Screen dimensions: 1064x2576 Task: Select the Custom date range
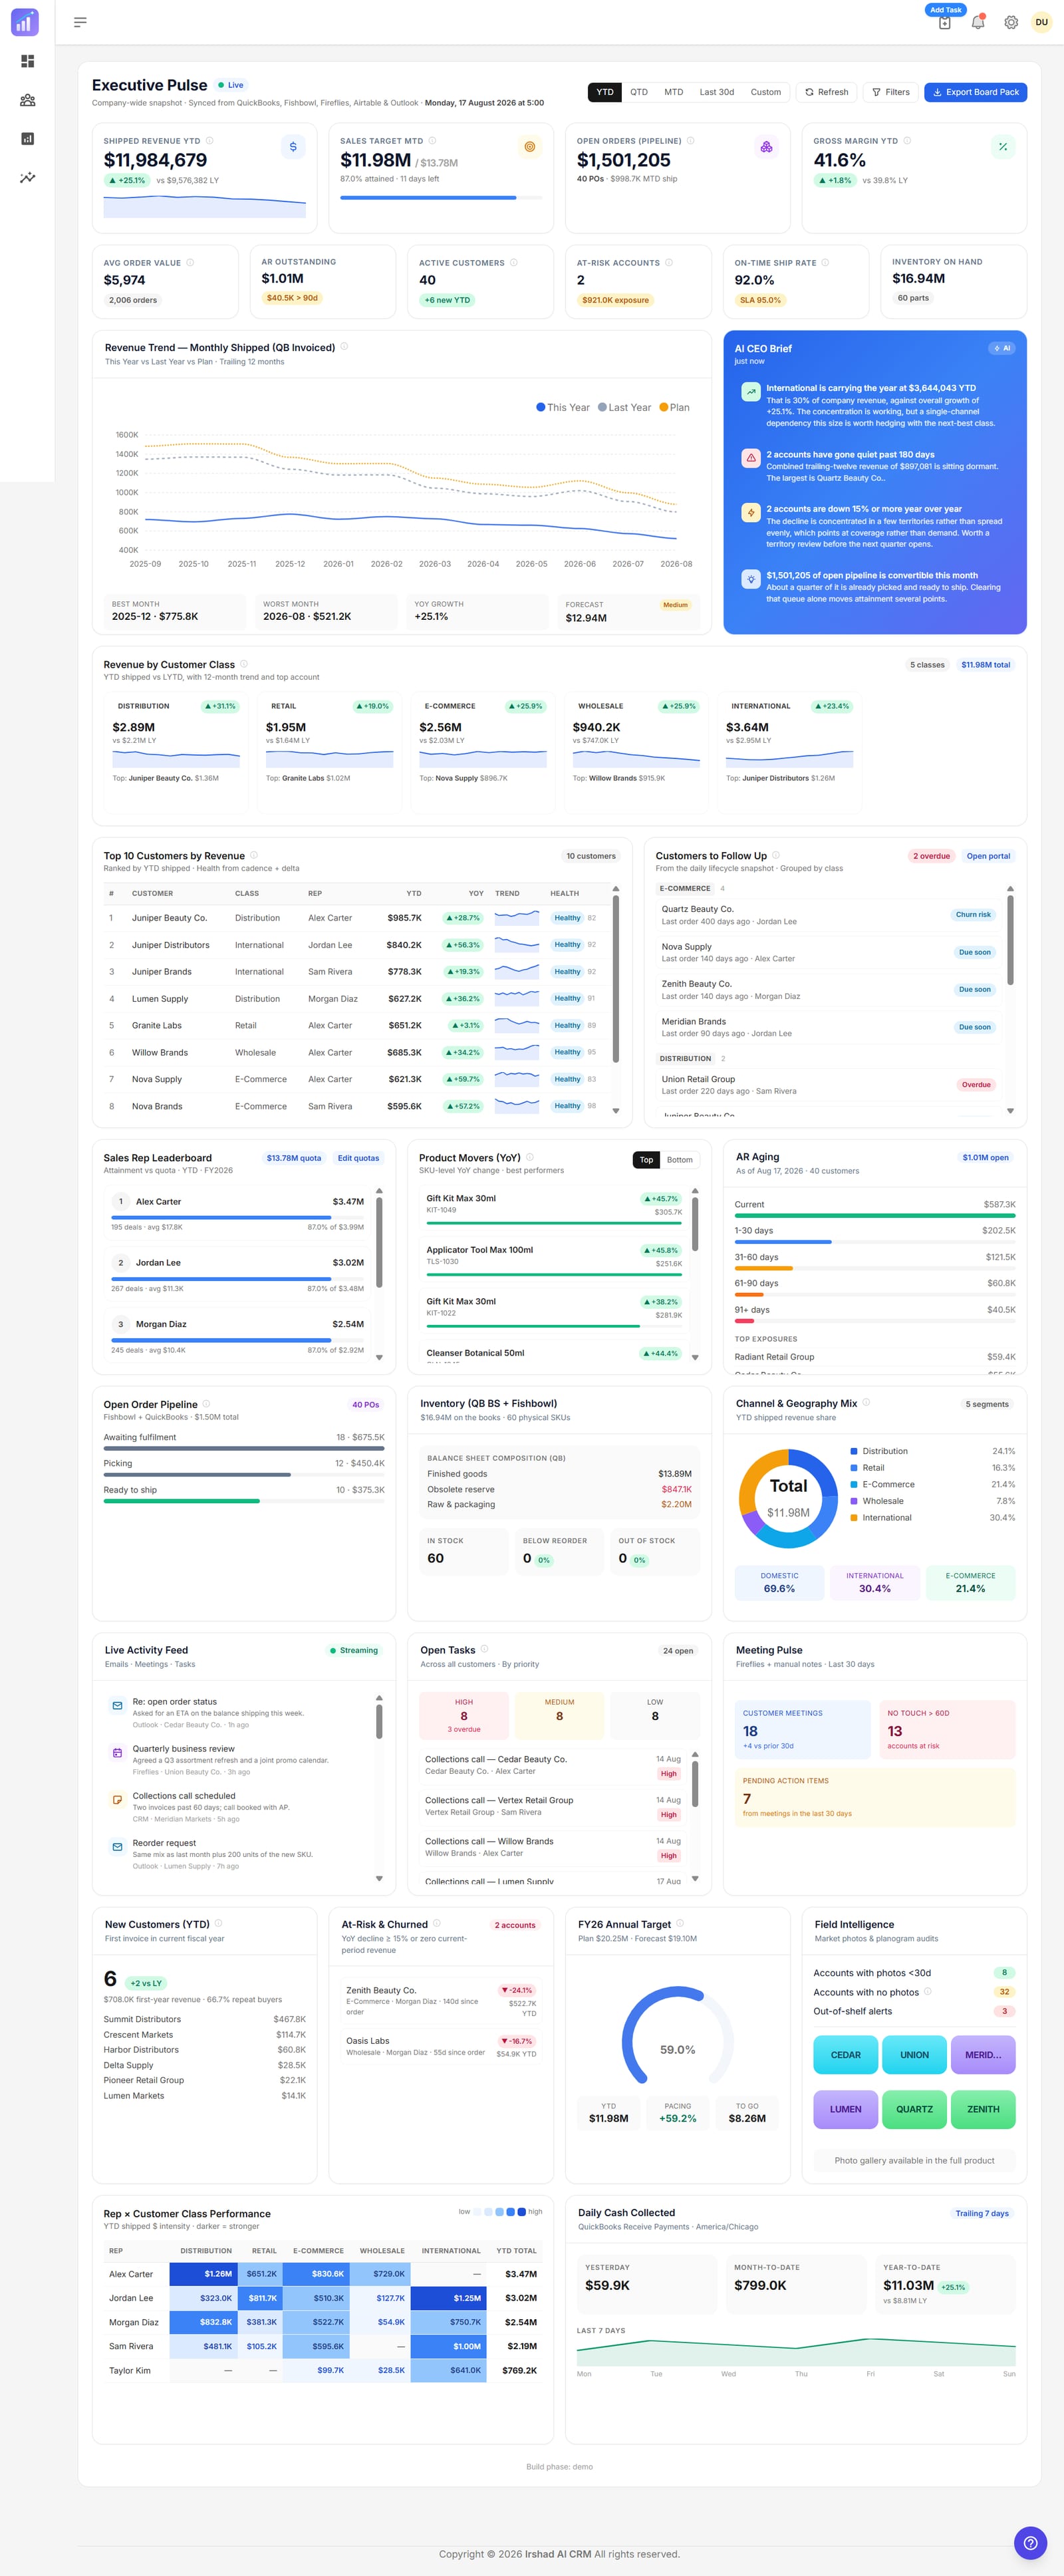coord(766,92)
